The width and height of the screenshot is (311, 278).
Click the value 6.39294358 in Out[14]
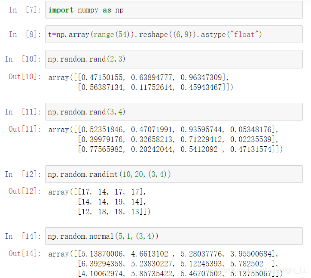(x=102, y=264)
